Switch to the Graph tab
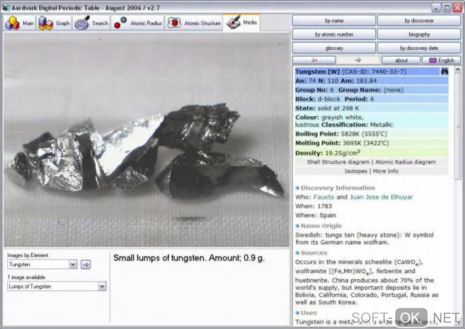This screenshot has height=329, width=465. pos(54,23)
